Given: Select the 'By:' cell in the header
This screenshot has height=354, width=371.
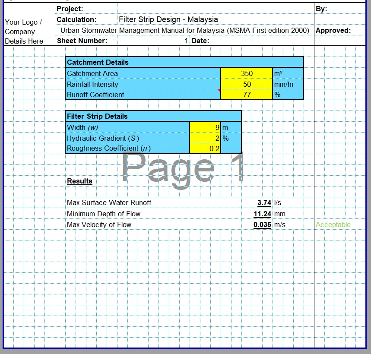Looking at the screenshot, I should tap(322, 9).
